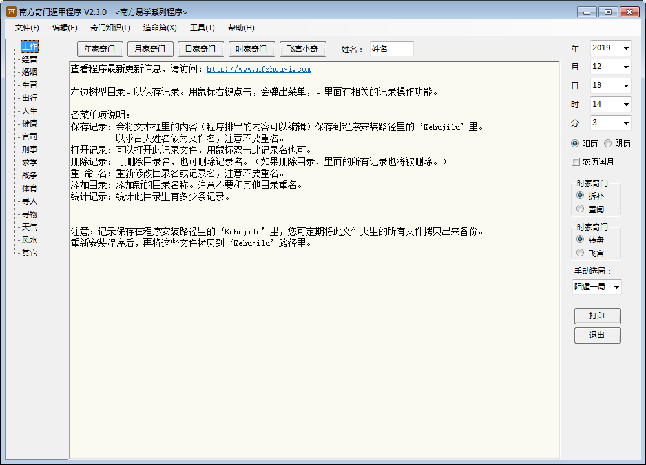Click the 飞宫小奇 button
Screen dimensions: 646x465
point(303,49)
